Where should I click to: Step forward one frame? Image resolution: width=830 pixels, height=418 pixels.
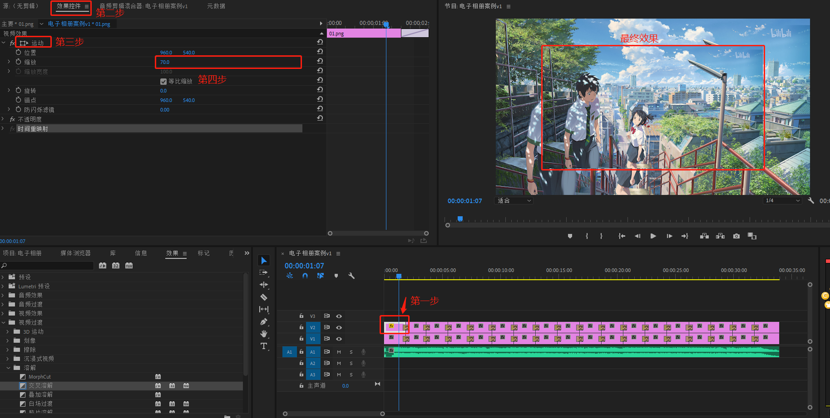click(669, 236)
